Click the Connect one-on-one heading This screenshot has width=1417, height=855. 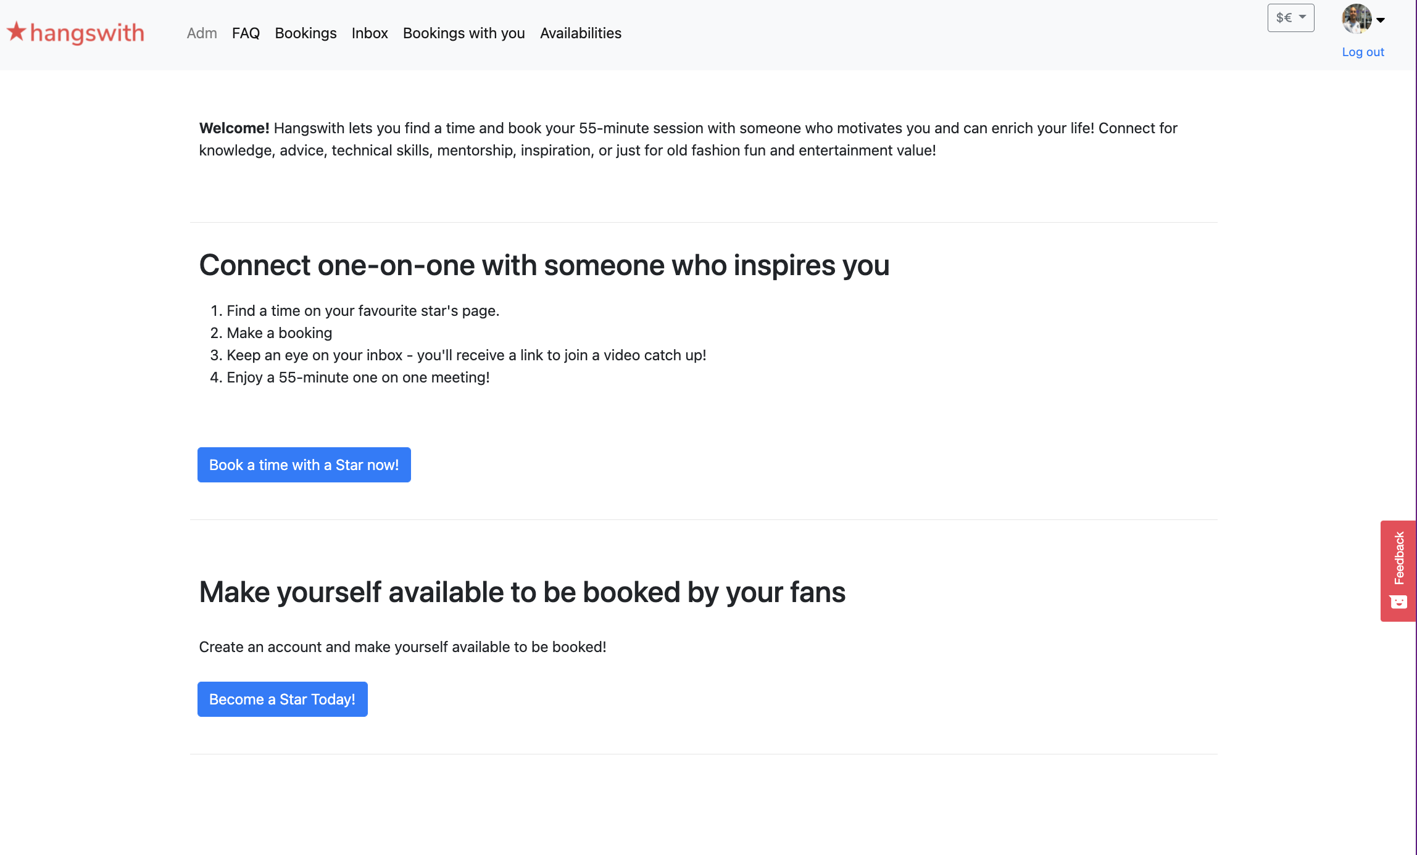544,265
